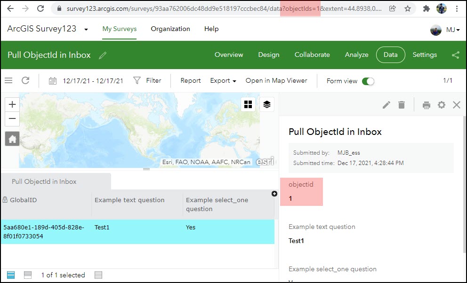Print the individual response view
This screenshot has height=283, width=467.
click(427, 105)
